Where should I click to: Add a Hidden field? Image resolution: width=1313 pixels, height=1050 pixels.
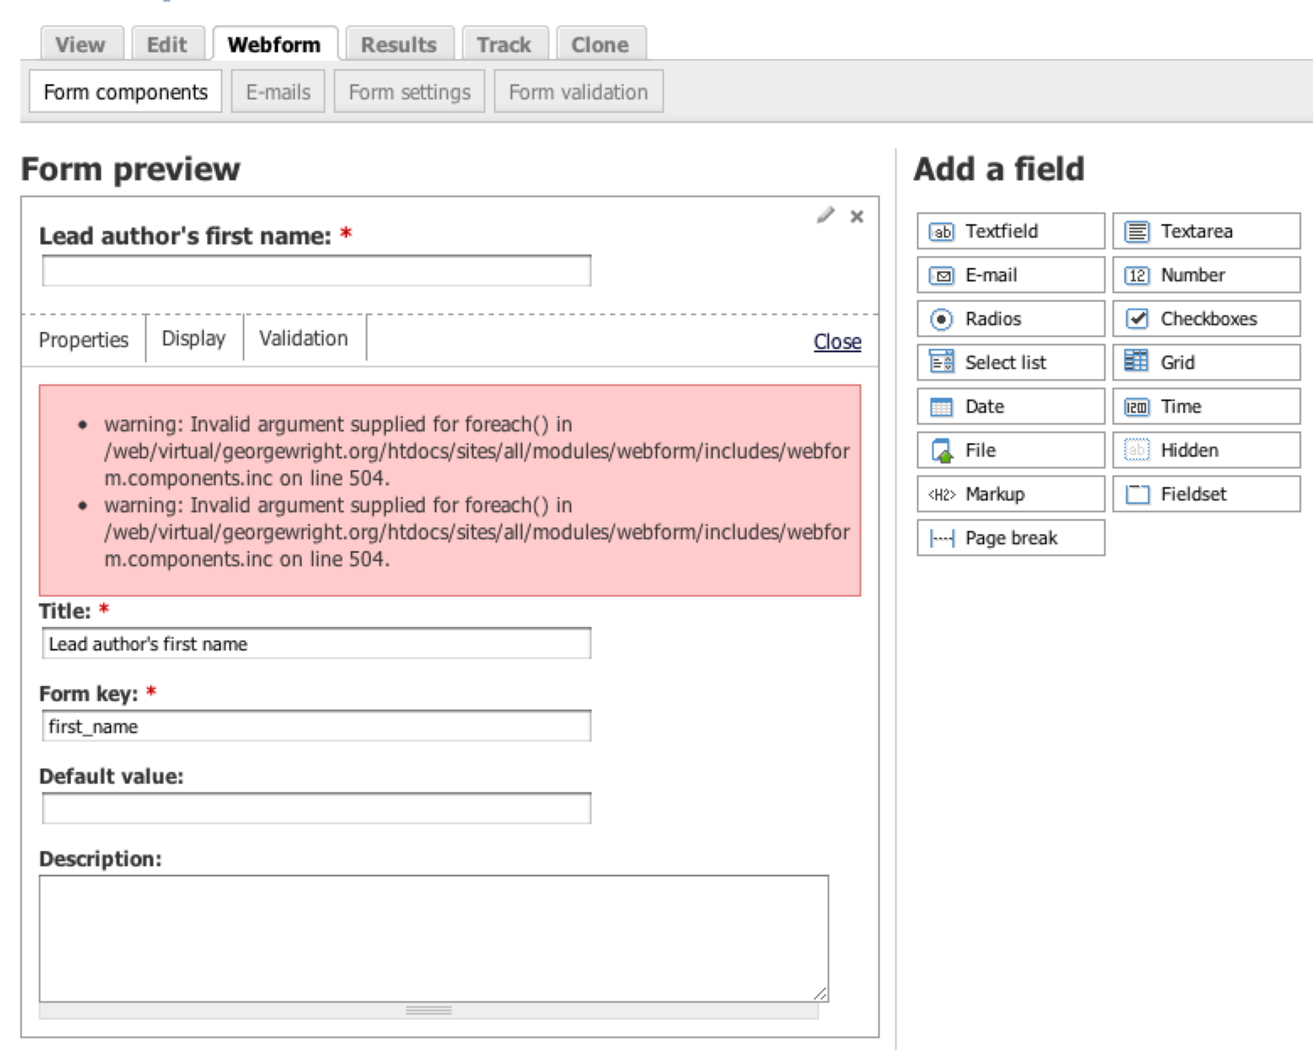tap(1206, 451)
